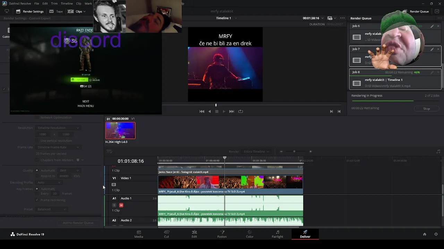Toggle loop playback in viewer
The height and width of the screenshot is (249, 444).
[240, 111]
